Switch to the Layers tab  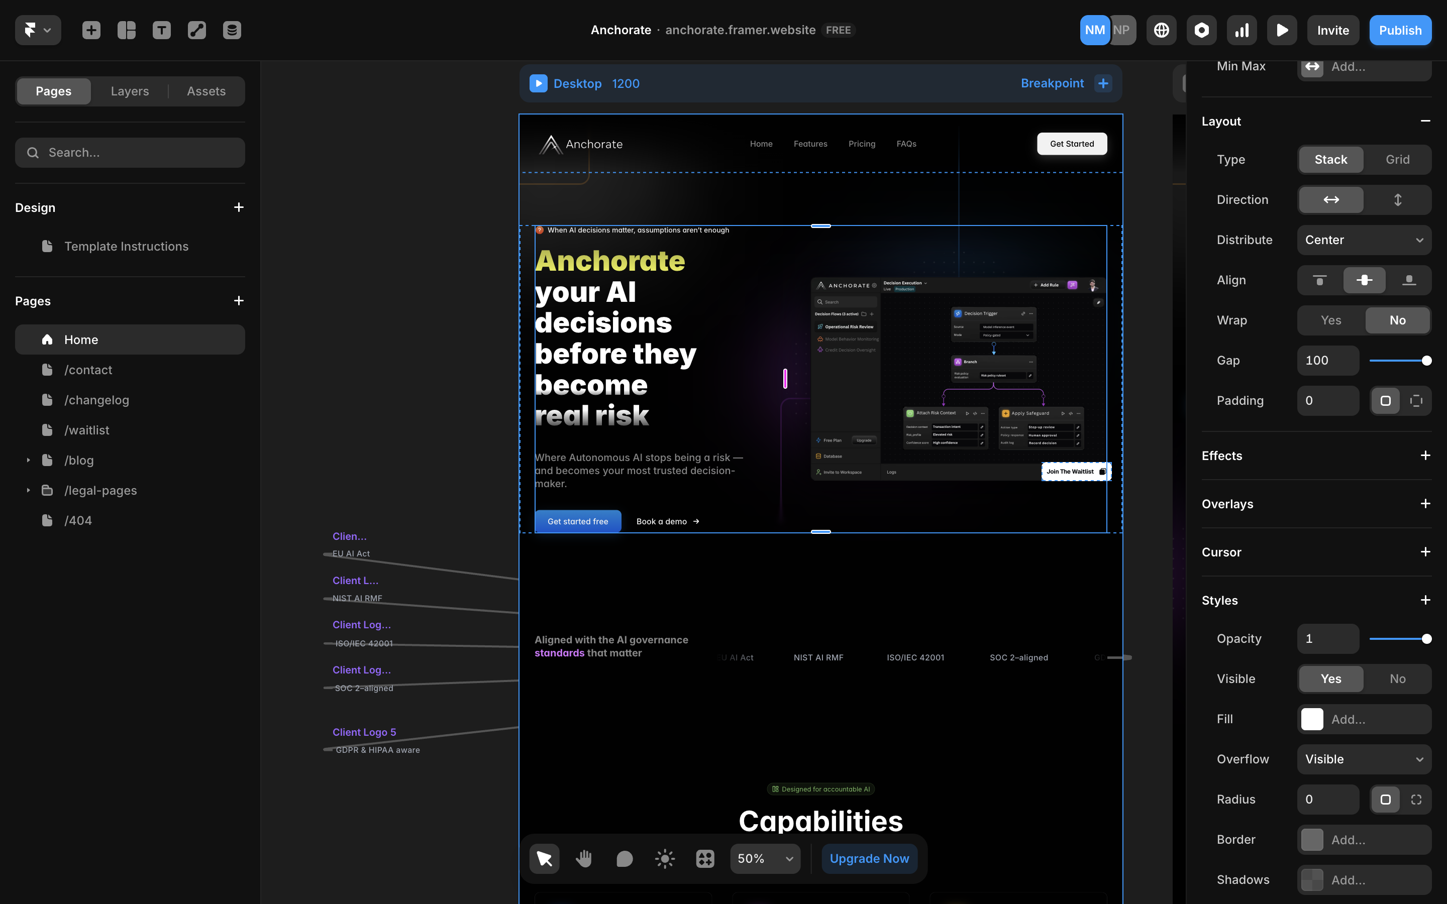130,91
